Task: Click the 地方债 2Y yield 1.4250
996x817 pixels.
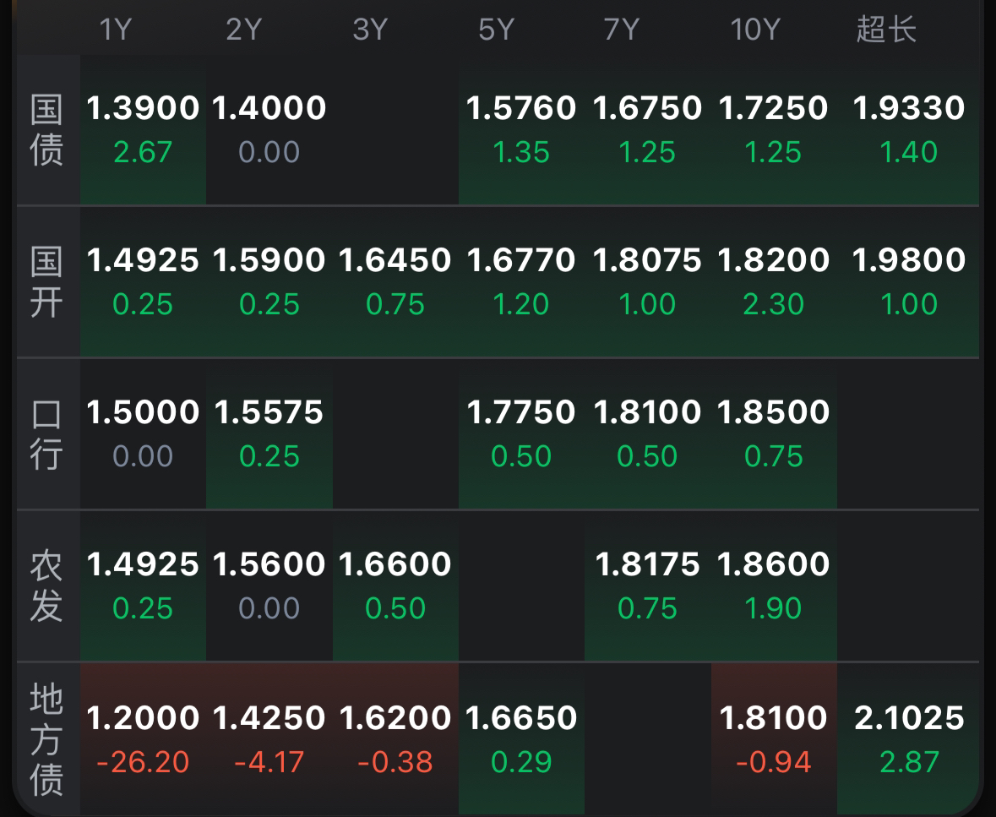Action: click(269, 718)
